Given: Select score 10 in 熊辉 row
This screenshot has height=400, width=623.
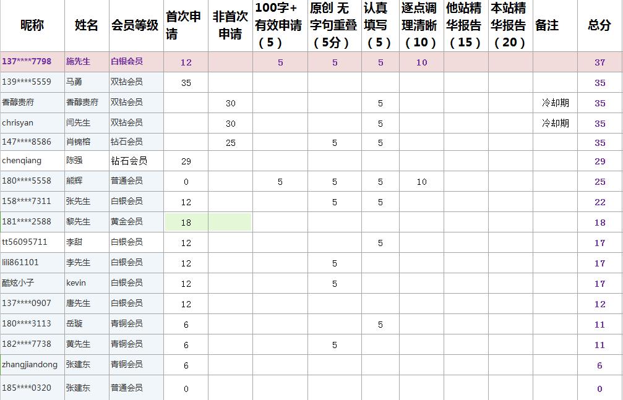Looking at the screenshot, I should tap(421, 182).
